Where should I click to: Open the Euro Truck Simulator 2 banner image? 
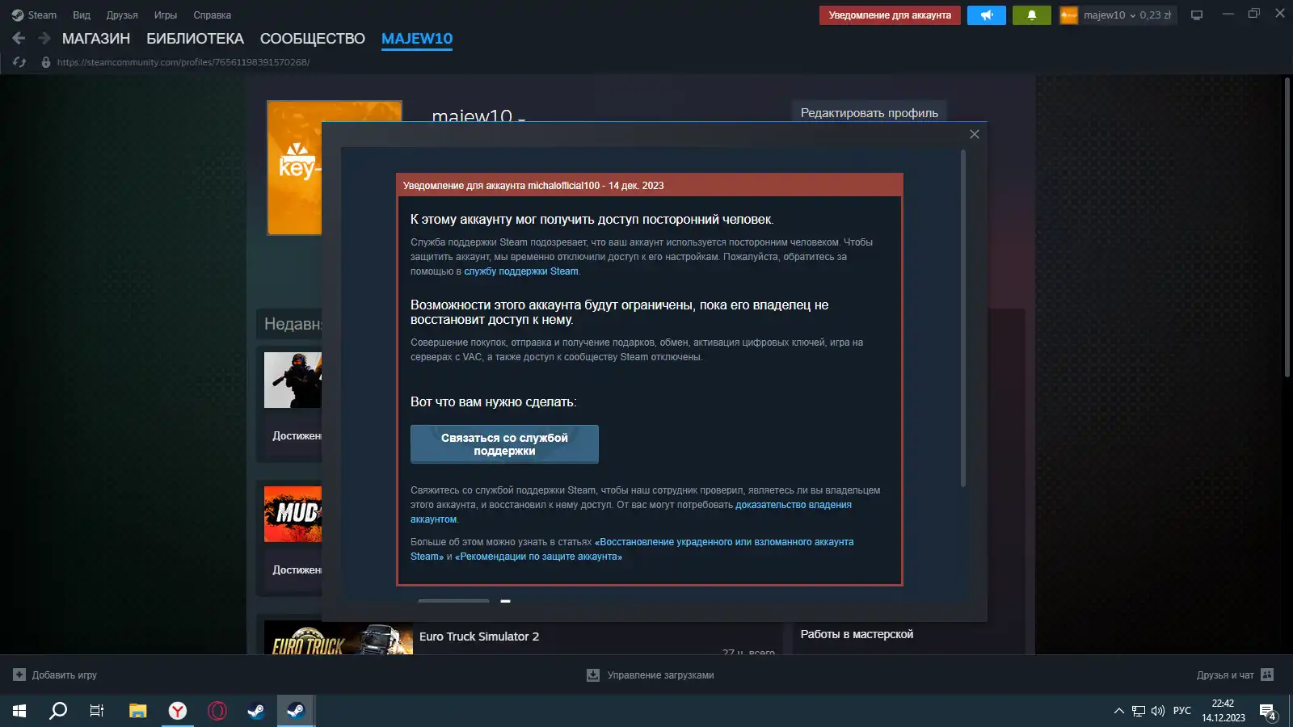click(x=338, y=638)
